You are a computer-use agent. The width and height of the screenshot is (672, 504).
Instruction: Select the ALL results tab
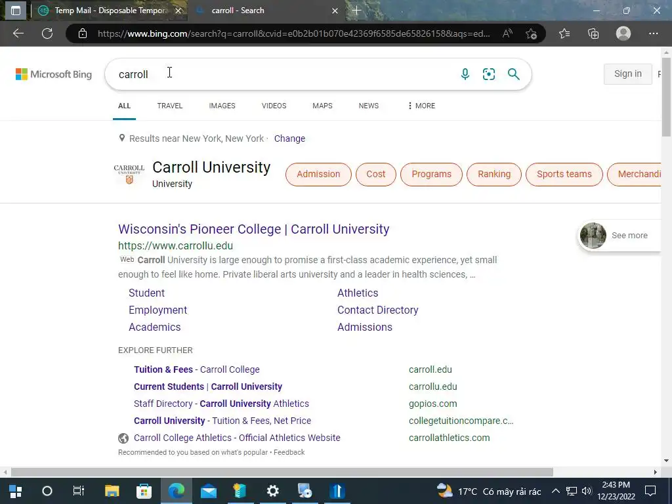(124, 106)
